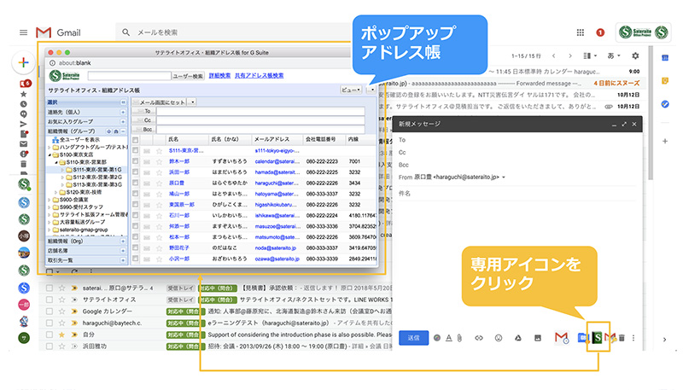Viewport: 683px width, 390px height.
Task: Open the 詳細検索 link
Action: (x=219, y=75)
